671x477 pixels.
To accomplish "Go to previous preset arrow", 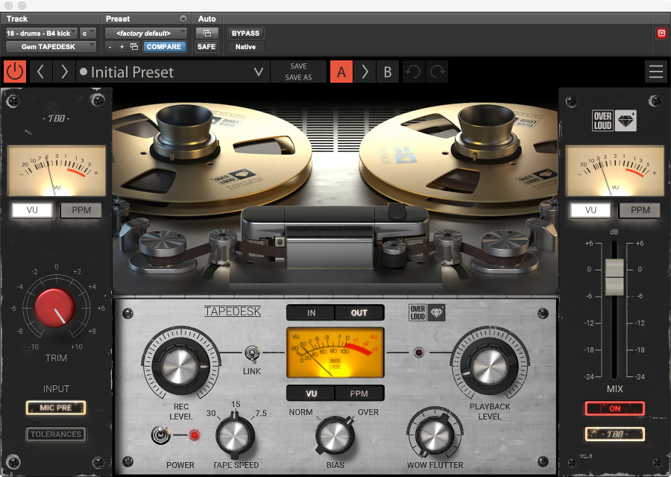I will (41, 72).
